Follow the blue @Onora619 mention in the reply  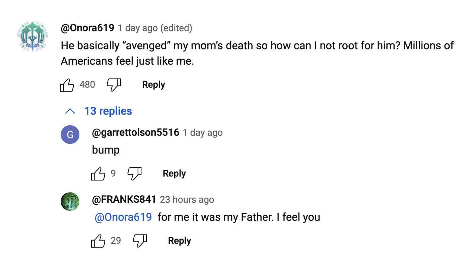click(123, 217)
